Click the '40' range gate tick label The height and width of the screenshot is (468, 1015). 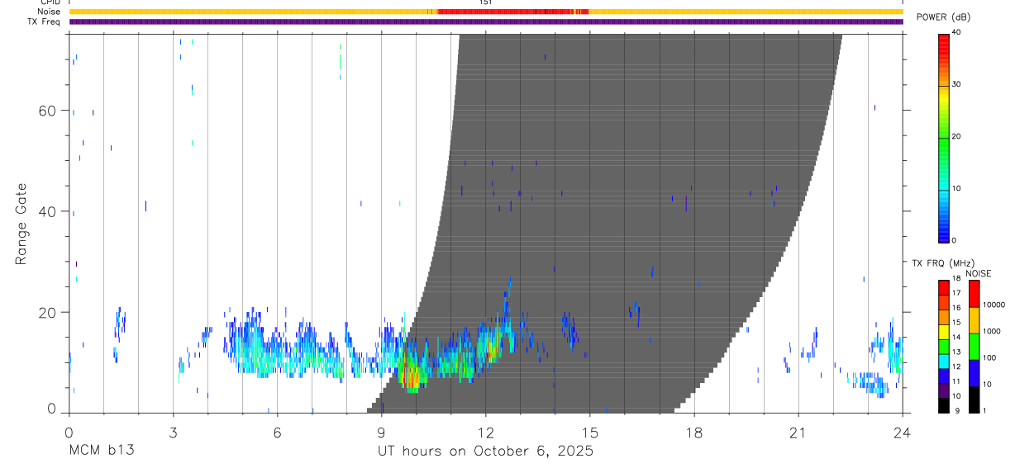point(46,211)
